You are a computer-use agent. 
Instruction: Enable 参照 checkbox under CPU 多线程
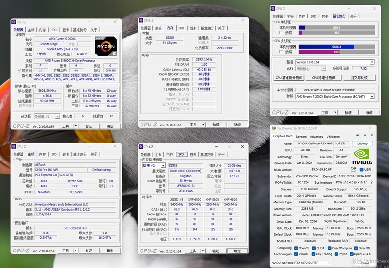(281, 52)
